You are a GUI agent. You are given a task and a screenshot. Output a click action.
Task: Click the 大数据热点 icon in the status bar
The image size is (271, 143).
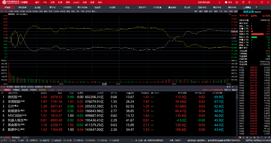tap(33, 140)
